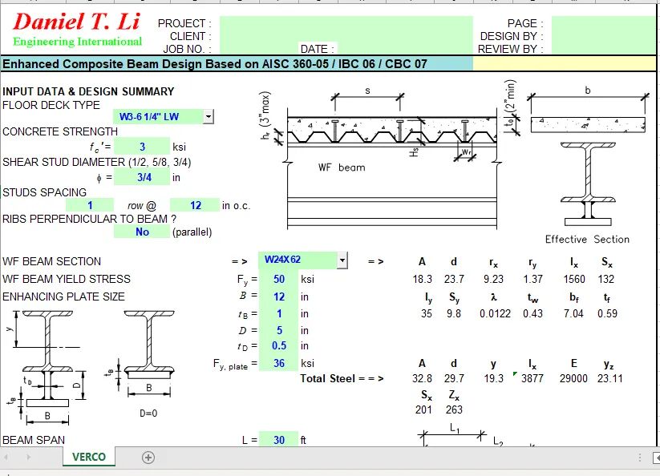
Task: Click the yz value 23.11
Action: click(x=609, y=379)
